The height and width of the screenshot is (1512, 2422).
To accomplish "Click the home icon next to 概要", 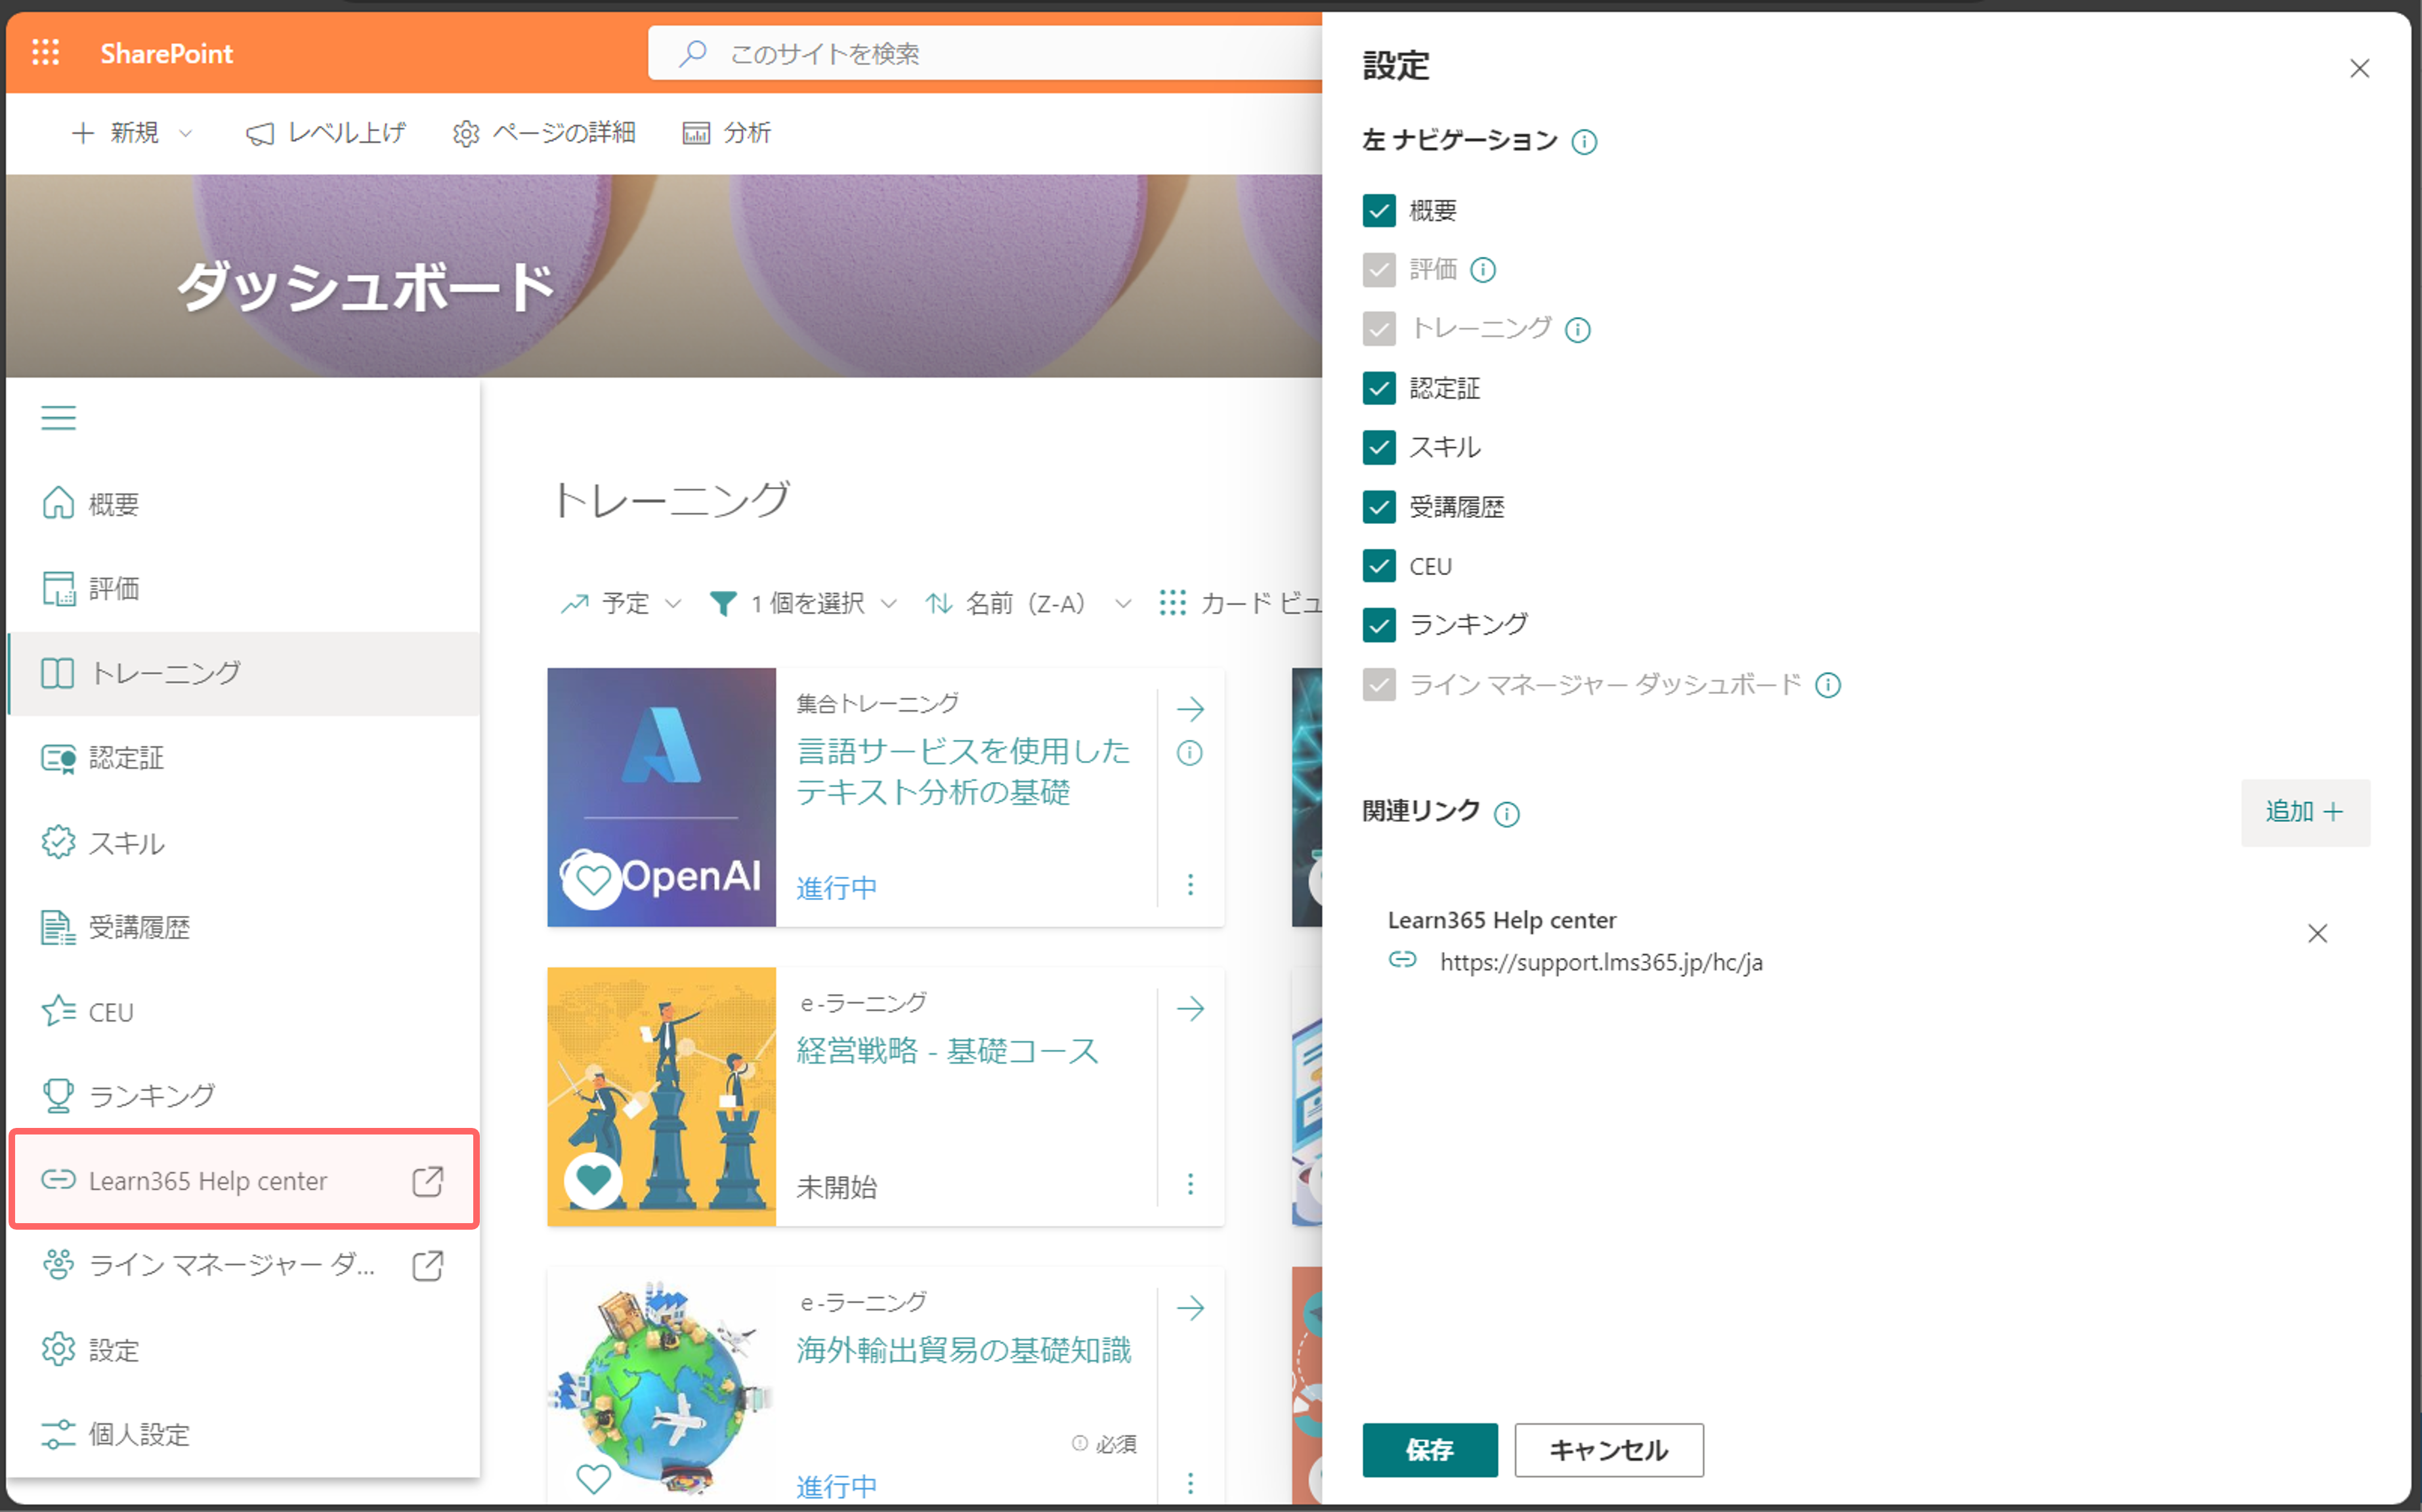I will point(58,503).
